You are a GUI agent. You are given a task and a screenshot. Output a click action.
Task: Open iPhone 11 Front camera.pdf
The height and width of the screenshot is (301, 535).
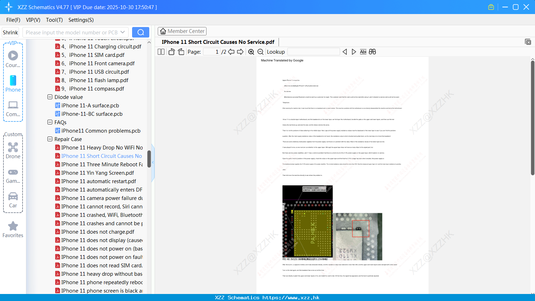click(x=98, y=63)
